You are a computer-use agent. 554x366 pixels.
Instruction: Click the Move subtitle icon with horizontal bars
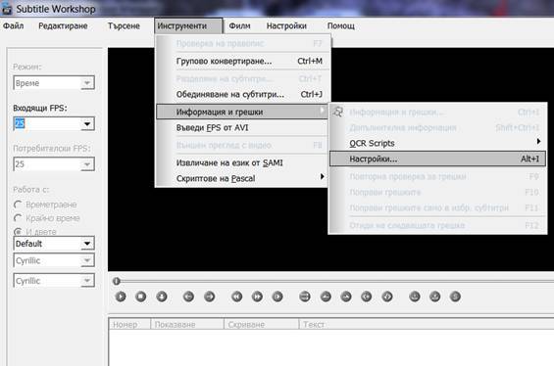[305, 297]
